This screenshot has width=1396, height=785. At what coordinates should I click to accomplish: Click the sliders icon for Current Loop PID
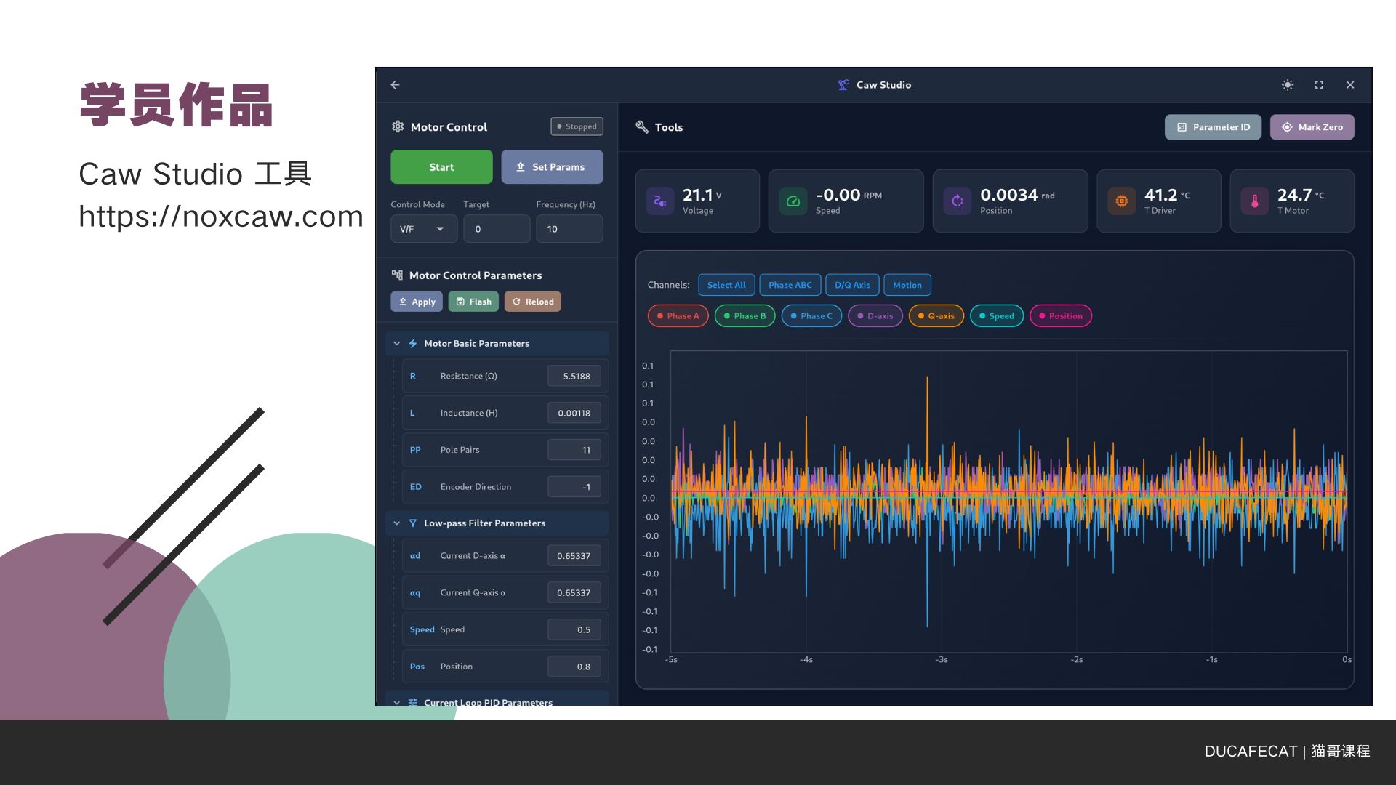point(413,702)
